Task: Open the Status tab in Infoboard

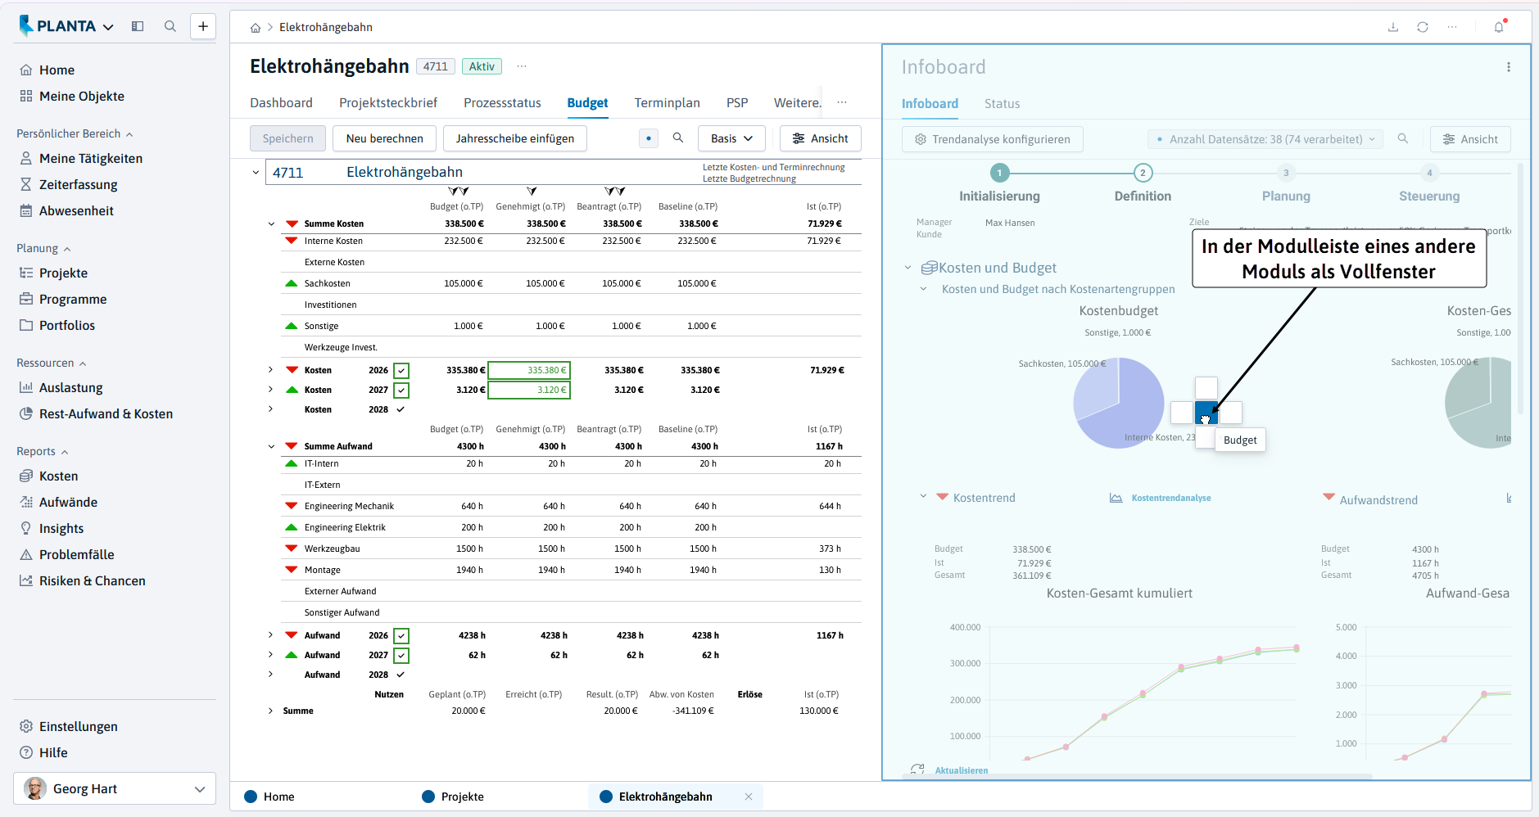Action: [x=1002, y=104]
